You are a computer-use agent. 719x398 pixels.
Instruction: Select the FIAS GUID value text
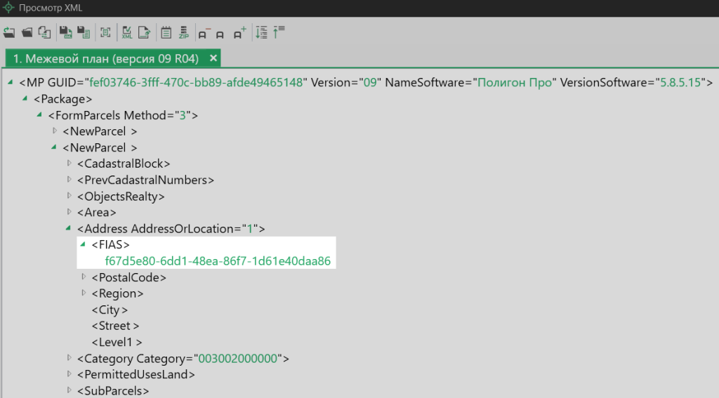pyautogui.click(x=218, y=261)
